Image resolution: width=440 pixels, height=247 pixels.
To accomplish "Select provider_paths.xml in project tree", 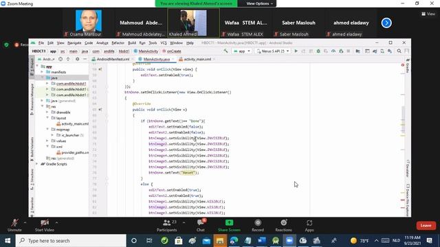I will (x=72, y=152).
